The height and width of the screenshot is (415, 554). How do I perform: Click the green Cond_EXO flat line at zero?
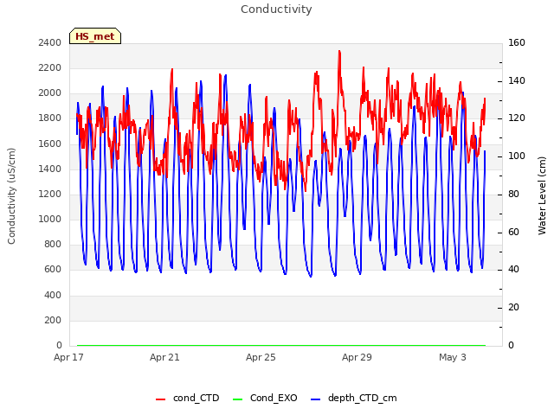(x=281, y=345)
